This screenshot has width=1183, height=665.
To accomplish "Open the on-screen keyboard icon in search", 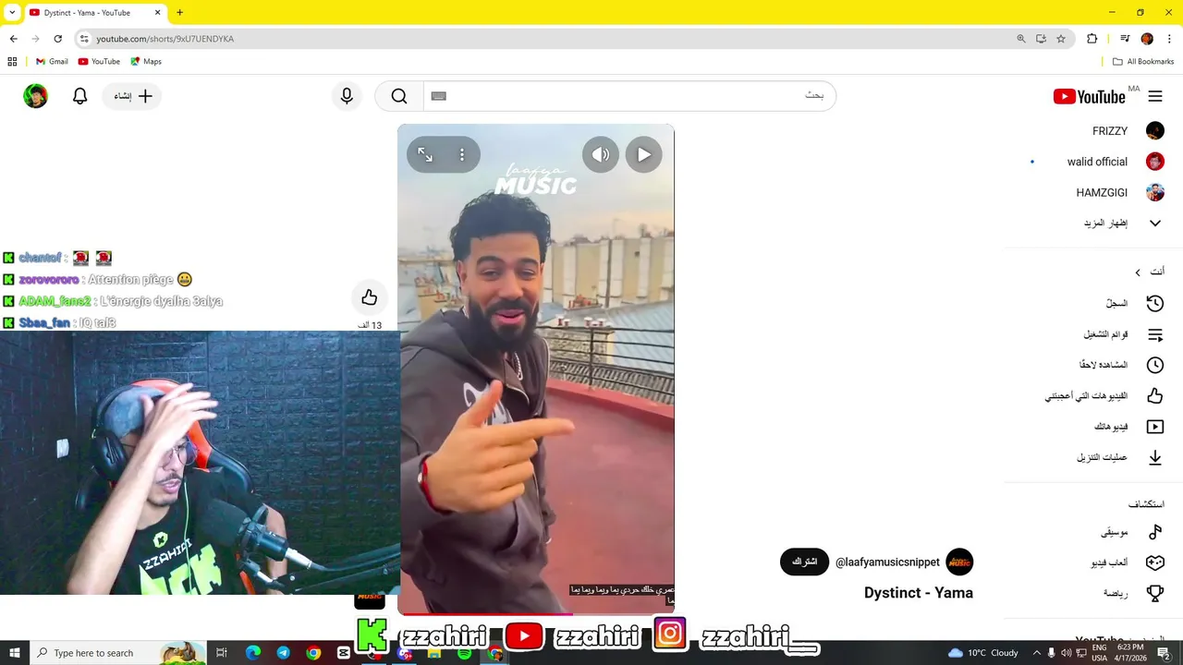I will (439, 96).
